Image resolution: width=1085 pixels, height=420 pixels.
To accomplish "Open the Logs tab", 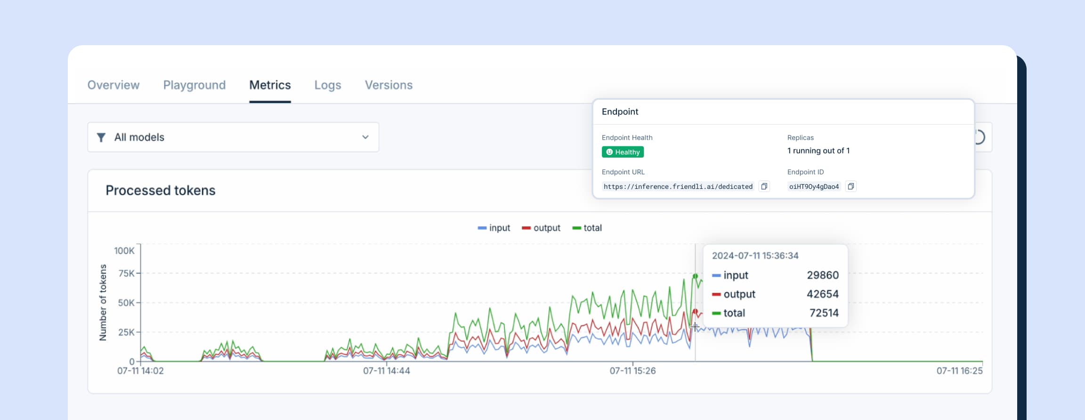I will pos(328,85).
